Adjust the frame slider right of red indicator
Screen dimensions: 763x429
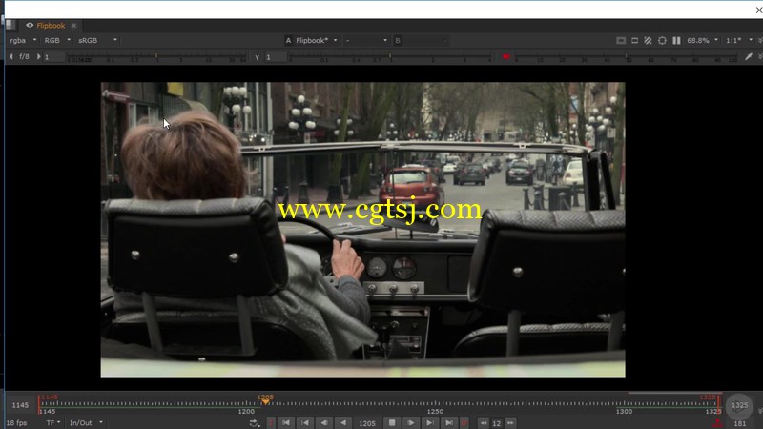[x=627, y=57]
